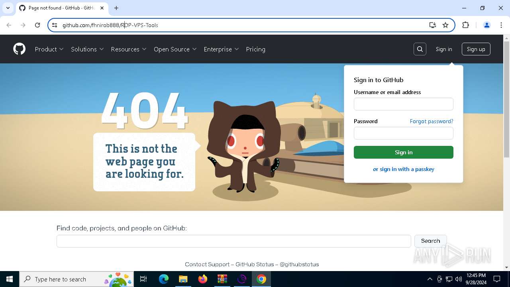Open the Chrome profile avatar icon
This screenshot has height=287, width=510.
(486, 25)
